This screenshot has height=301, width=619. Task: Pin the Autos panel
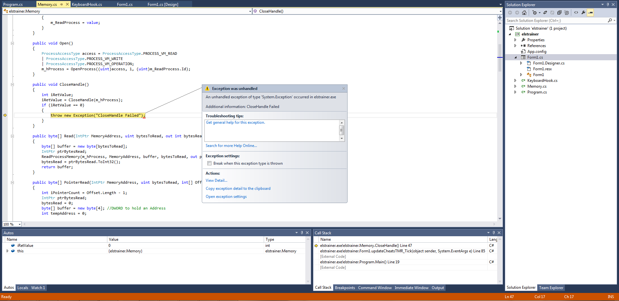coord(302,233)
